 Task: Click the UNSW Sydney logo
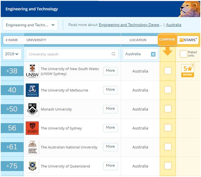(32, 71)
